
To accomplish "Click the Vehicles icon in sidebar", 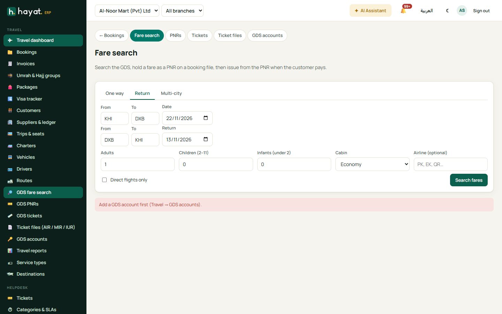I will point(10,157).
